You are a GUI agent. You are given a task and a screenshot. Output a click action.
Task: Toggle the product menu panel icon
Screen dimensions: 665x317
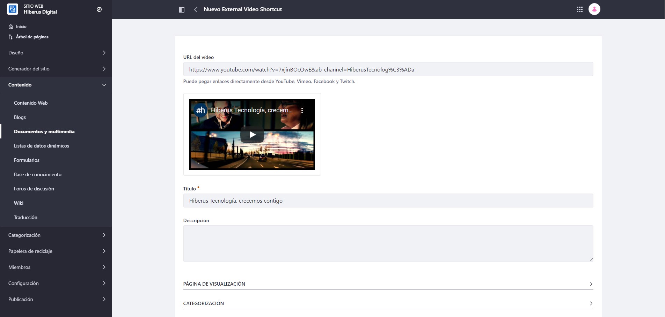182,9
